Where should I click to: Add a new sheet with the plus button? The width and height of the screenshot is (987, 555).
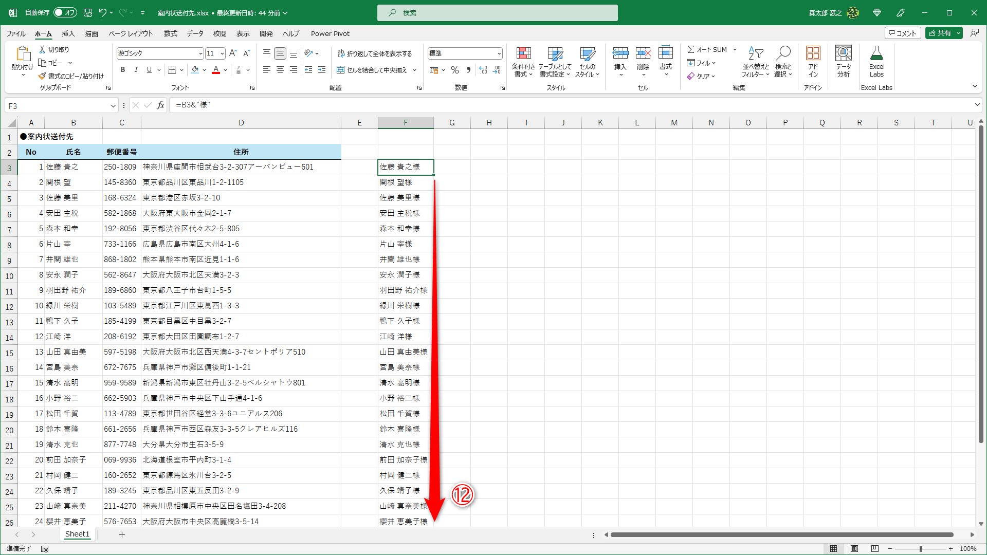(122, 534)
